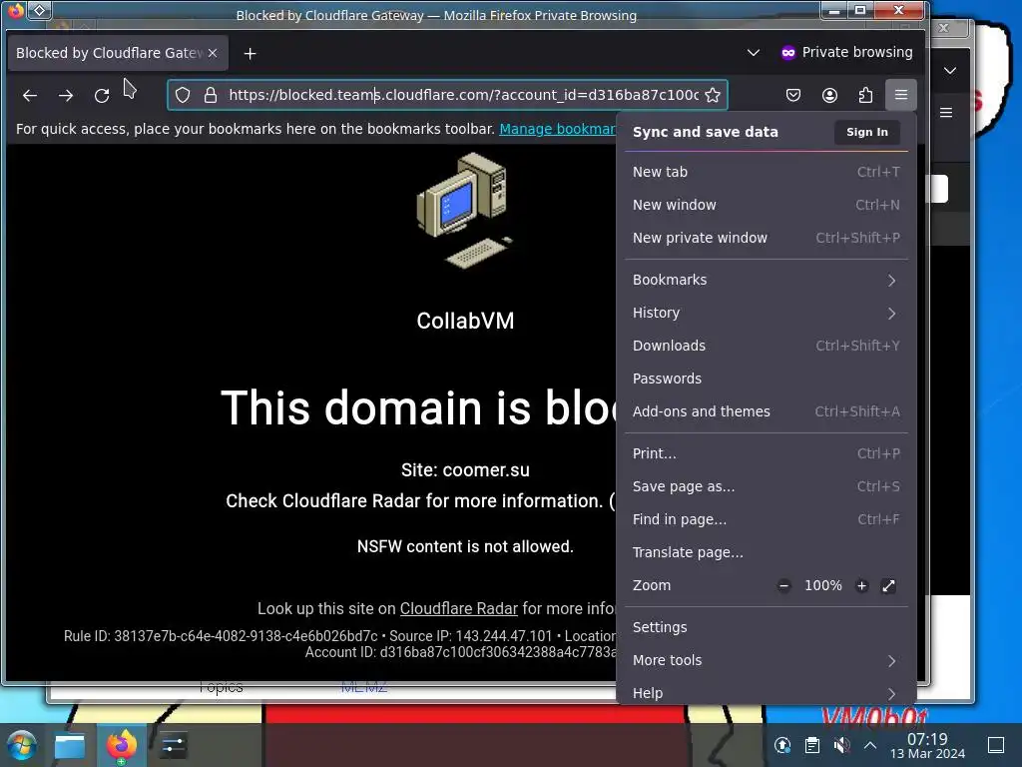Focus the URL address bar
Viewport: 1022px width, 767px height.
[463, 95]
